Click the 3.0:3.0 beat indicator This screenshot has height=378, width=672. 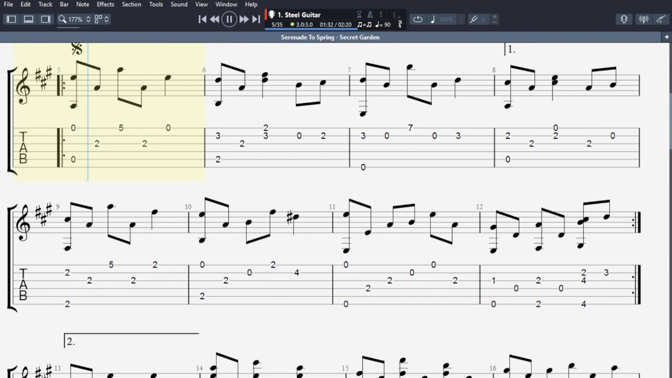pyautogui.click(x=302, y=25)
